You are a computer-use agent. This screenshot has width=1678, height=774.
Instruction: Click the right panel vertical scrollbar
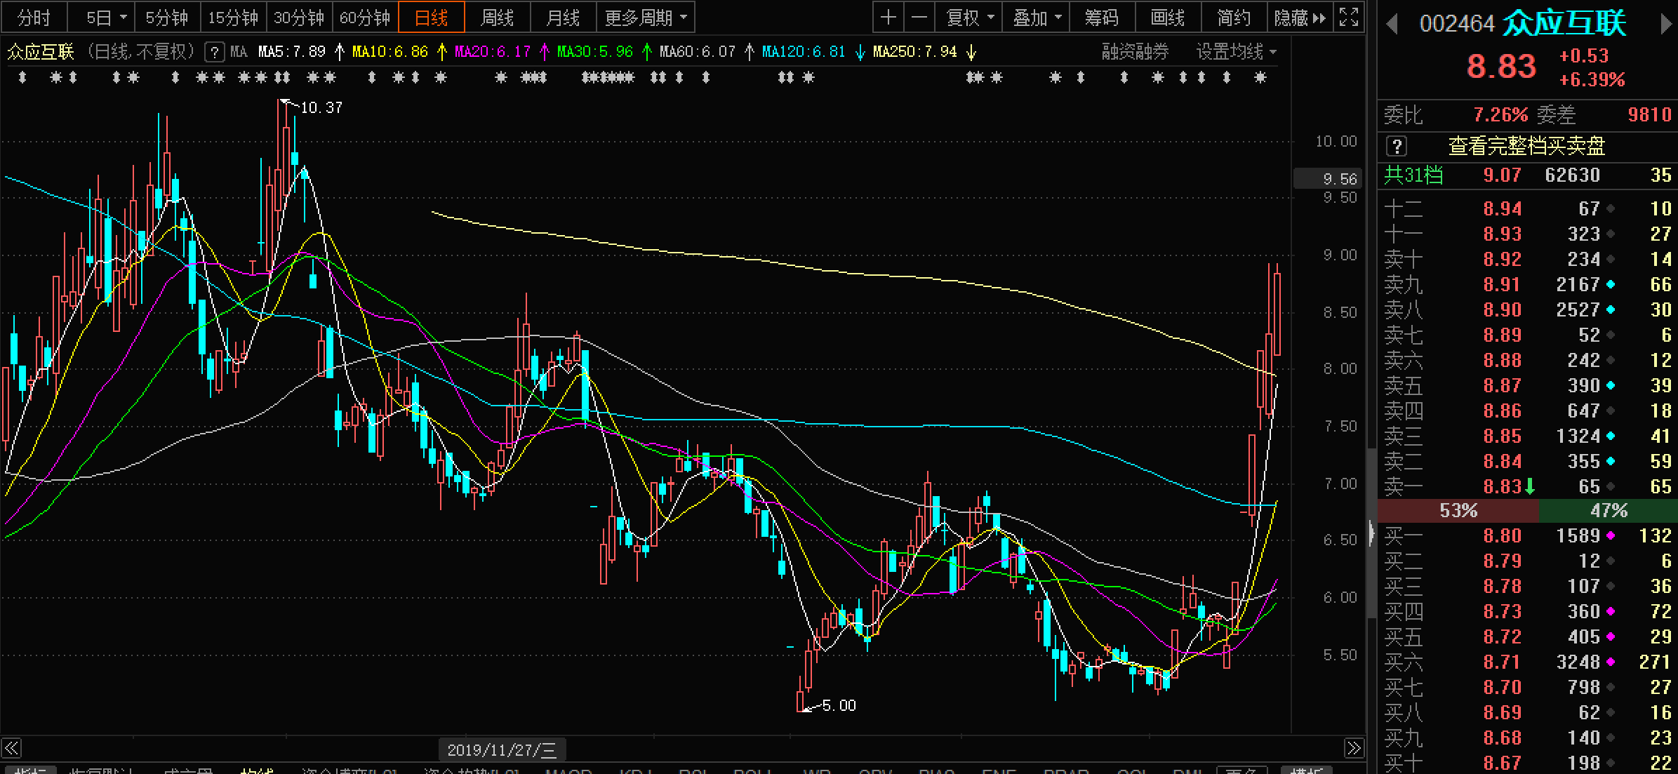click(1371, 533)
